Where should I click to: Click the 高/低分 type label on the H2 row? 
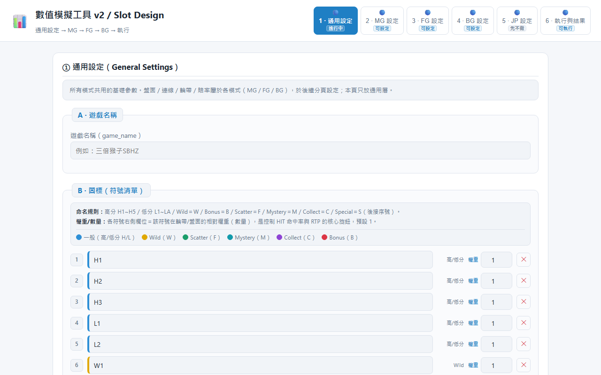(455, 281)
